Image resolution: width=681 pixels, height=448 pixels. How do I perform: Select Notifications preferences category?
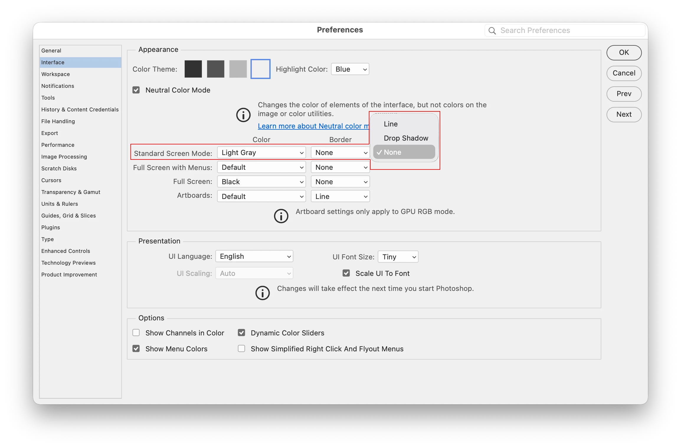pyautogui.click(x=80, y=86)
